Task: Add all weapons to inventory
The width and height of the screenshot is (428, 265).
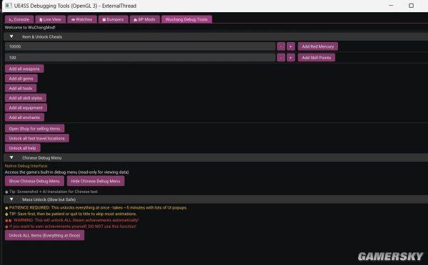Action: 24,69
